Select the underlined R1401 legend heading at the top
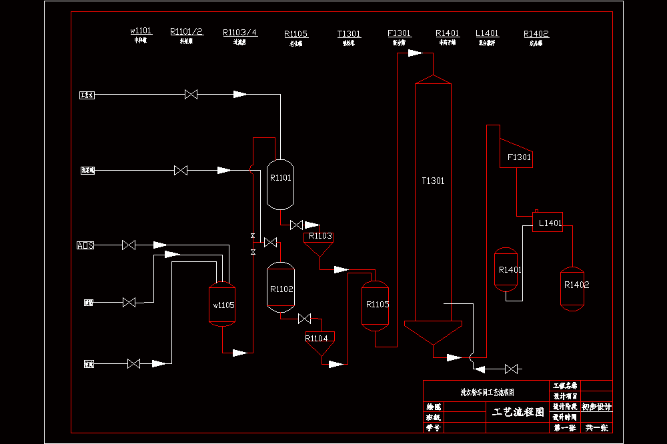The width and height of the screenshot is (667, 444). tap(448, 33)
